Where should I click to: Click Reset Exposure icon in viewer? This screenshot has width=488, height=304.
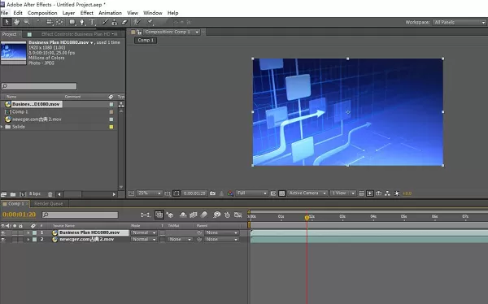pos(397,193)
